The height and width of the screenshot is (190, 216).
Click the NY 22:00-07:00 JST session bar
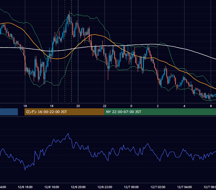pyautogui.click(x=160, y=112)
